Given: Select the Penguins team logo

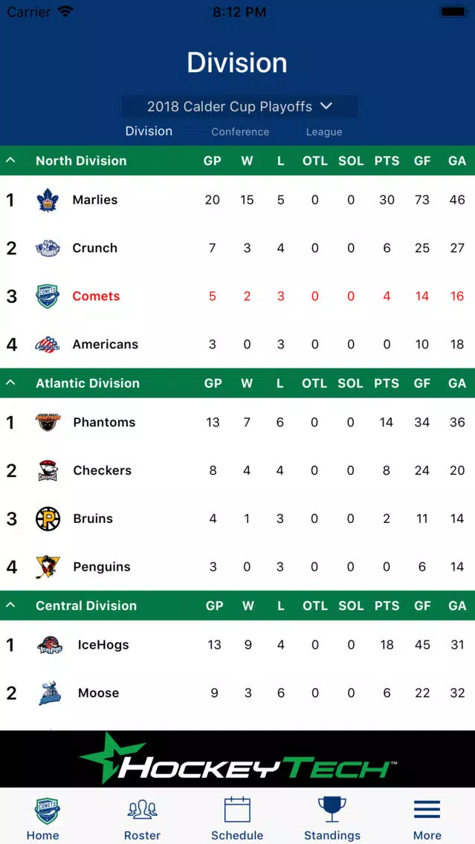Looking at the screenshot, I should [48, 568].
